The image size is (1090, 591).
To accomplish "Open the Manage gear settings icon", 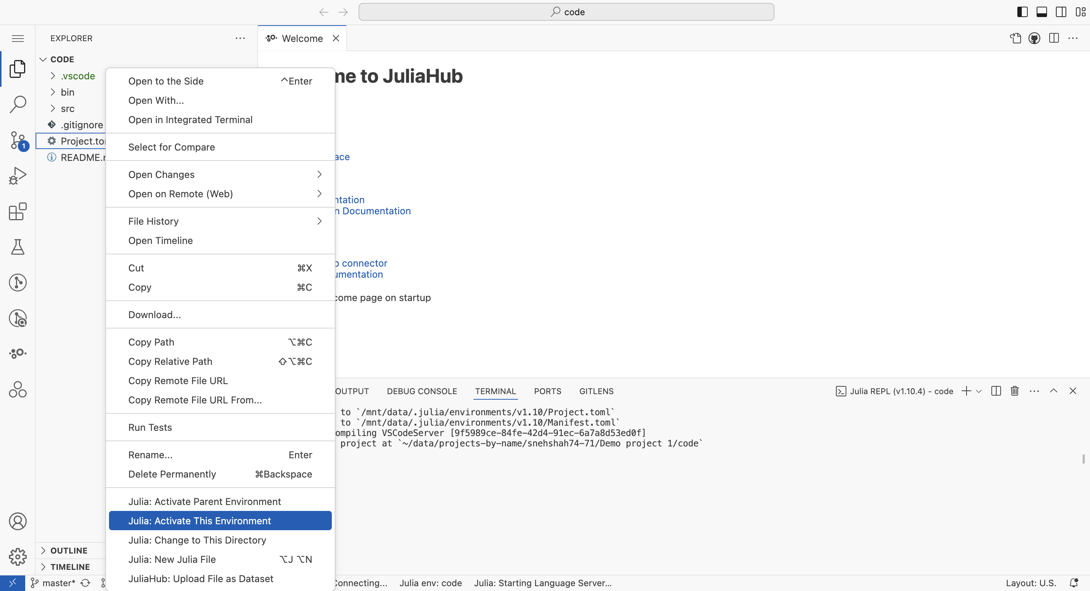I will coord(17,557).
